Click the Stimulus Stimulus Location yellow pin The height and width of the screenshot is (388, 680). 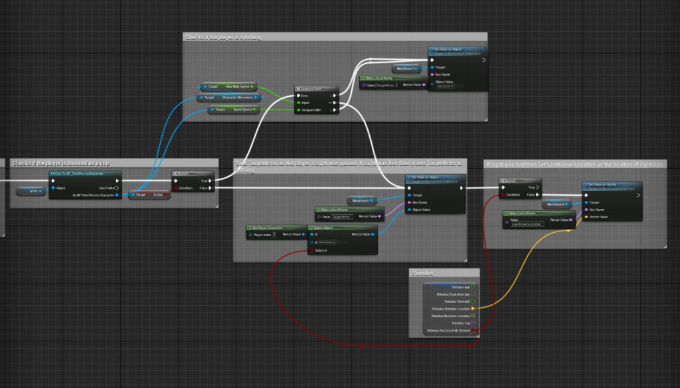tap(473, 308)
